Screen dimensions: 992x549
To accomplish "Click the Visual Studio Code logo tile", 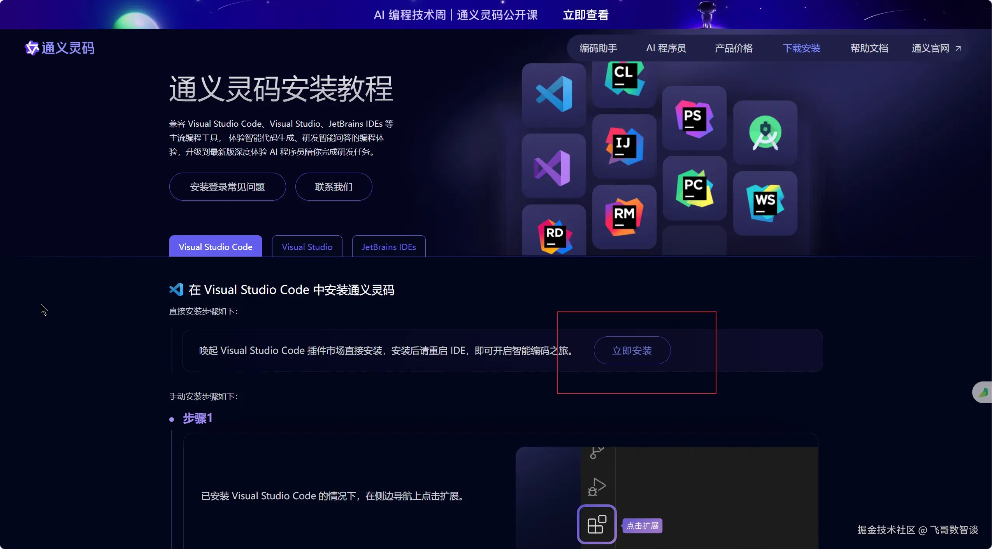I will [x=554, y=94].
